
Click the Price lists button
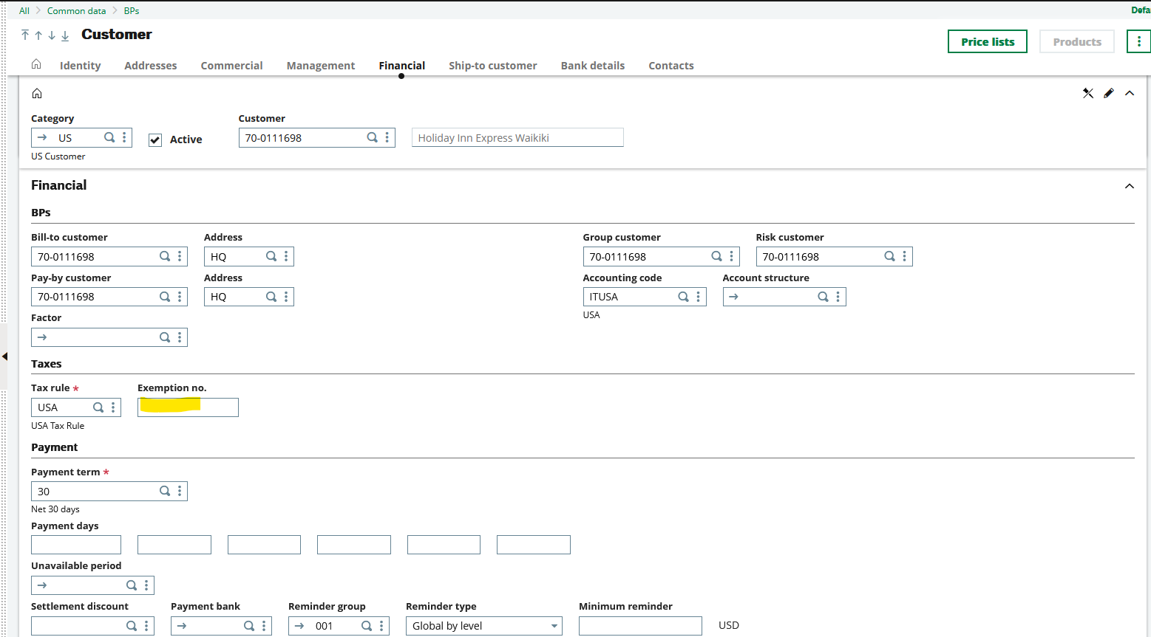click(987, 41)
